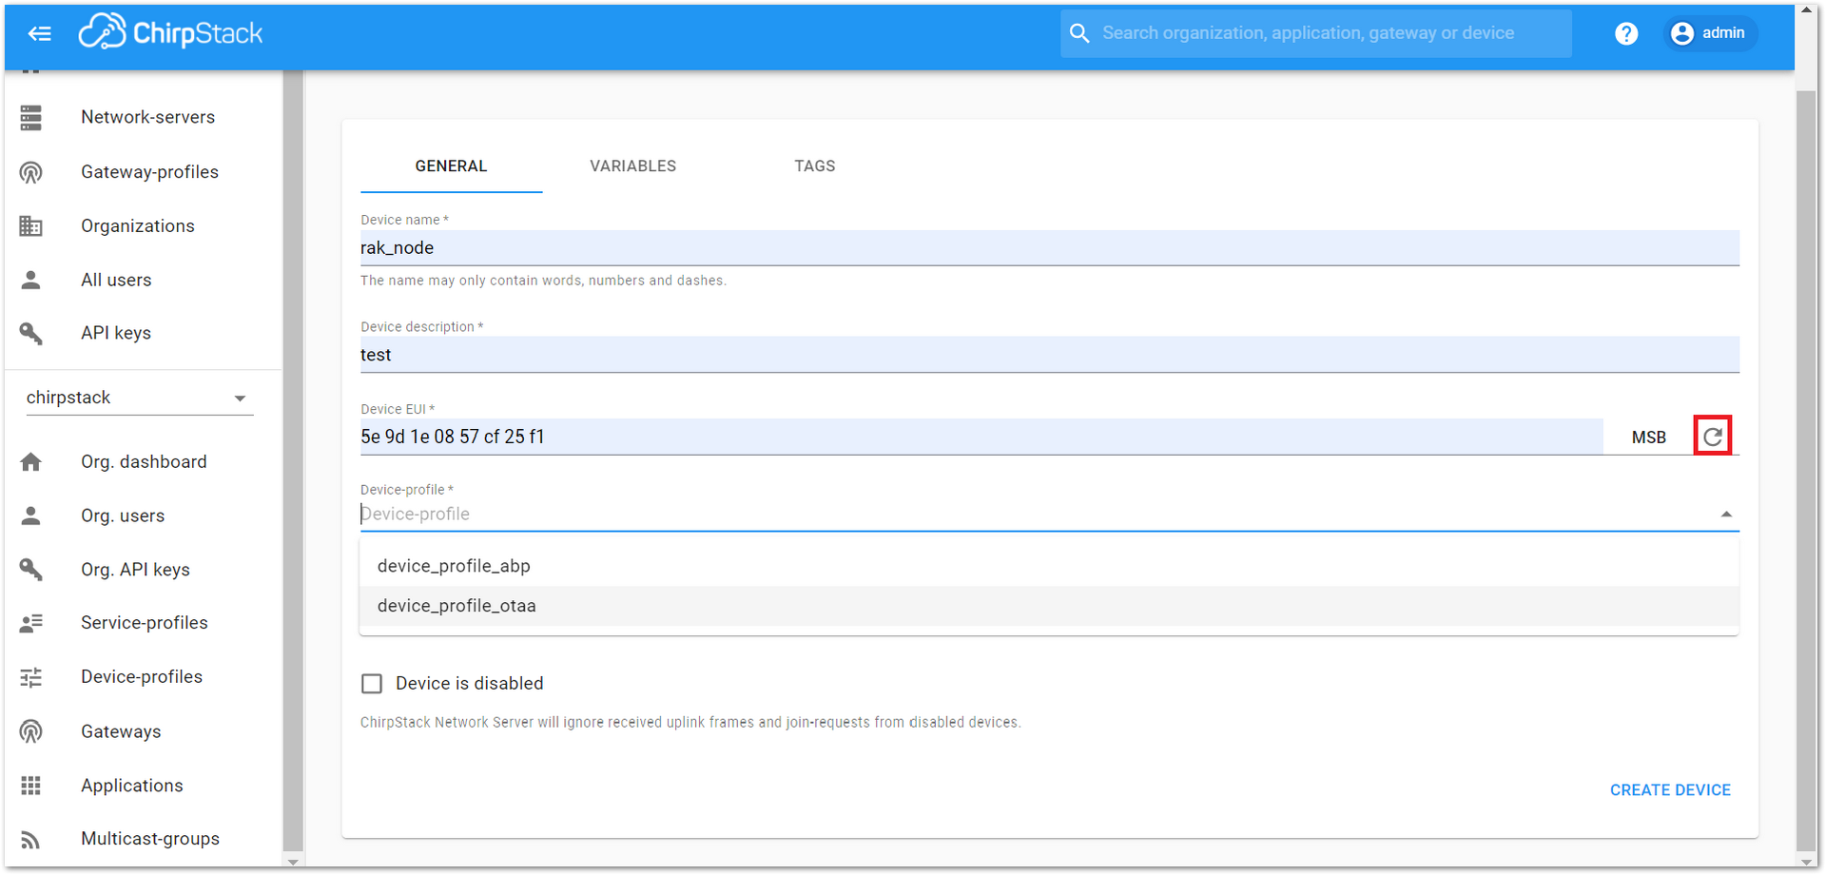
Task: Click the Organizations building icon
Action: click(x=31, y=226)
